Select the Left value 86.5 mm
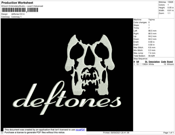Image resolution: width=175 pixels, height=135 pixels. 152,31
